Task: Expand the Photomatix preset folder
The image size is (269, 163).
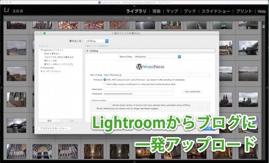Action: [41, 68]
